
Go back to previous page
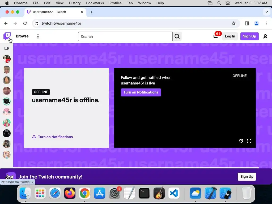pos(6,23)
